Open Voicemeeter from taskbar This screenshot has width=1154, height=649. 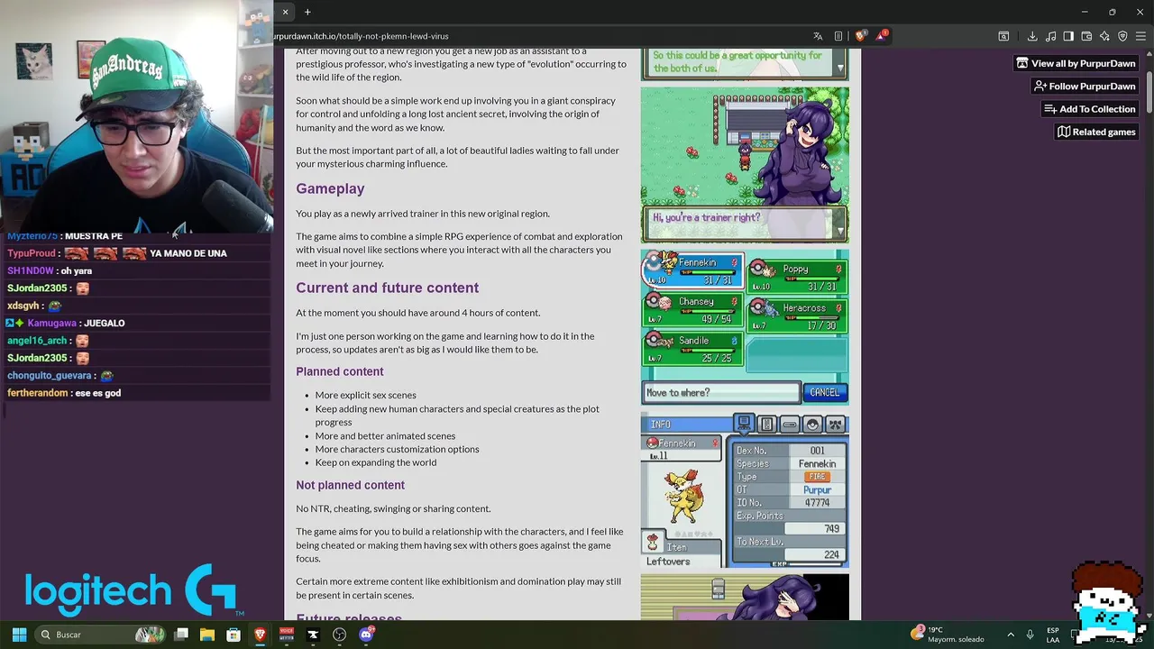287,635
